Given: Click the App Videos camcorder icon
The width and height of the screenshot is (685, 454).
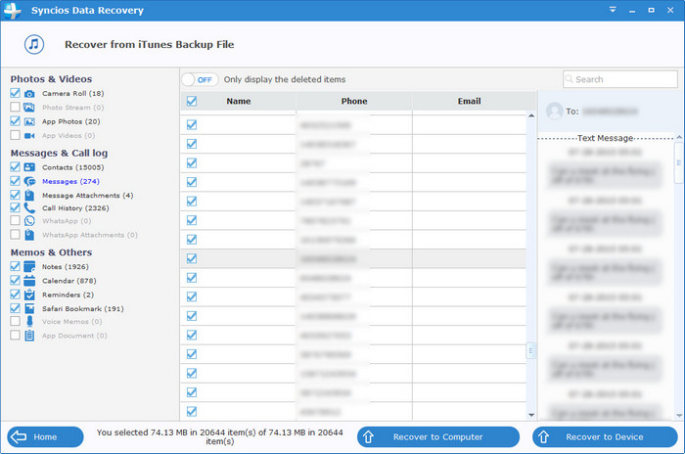Looking at the screenshot, I should pos(29,135).
